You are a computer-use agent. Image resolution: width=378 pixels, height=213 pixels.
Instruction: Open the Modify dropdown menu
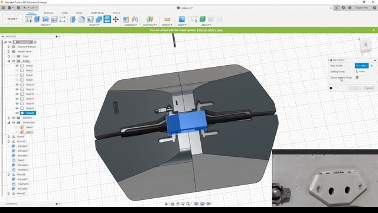click(x=94, y=25)
